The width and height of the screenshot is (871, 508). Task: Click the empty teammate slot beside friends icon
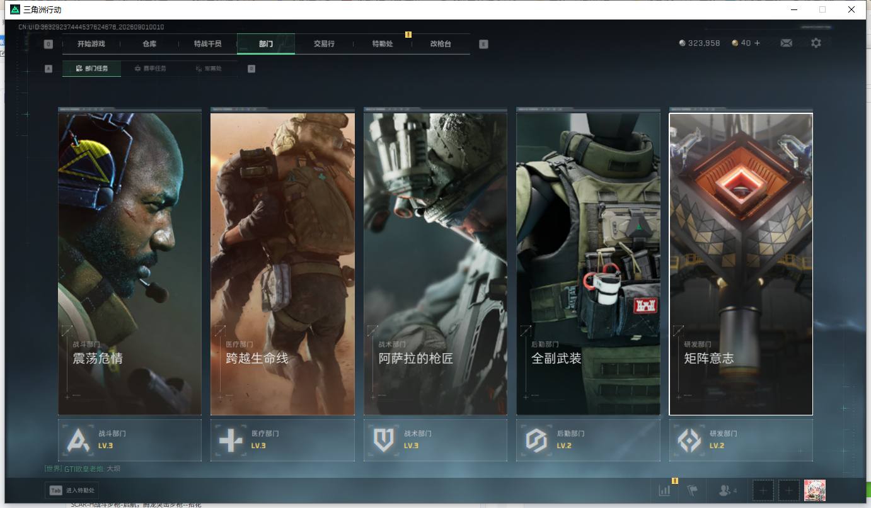(763, 490)
